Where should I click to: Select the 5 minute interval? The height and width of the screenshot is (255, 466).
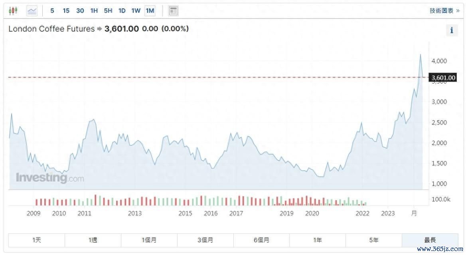pyautogui.click(x=52, y=11)
